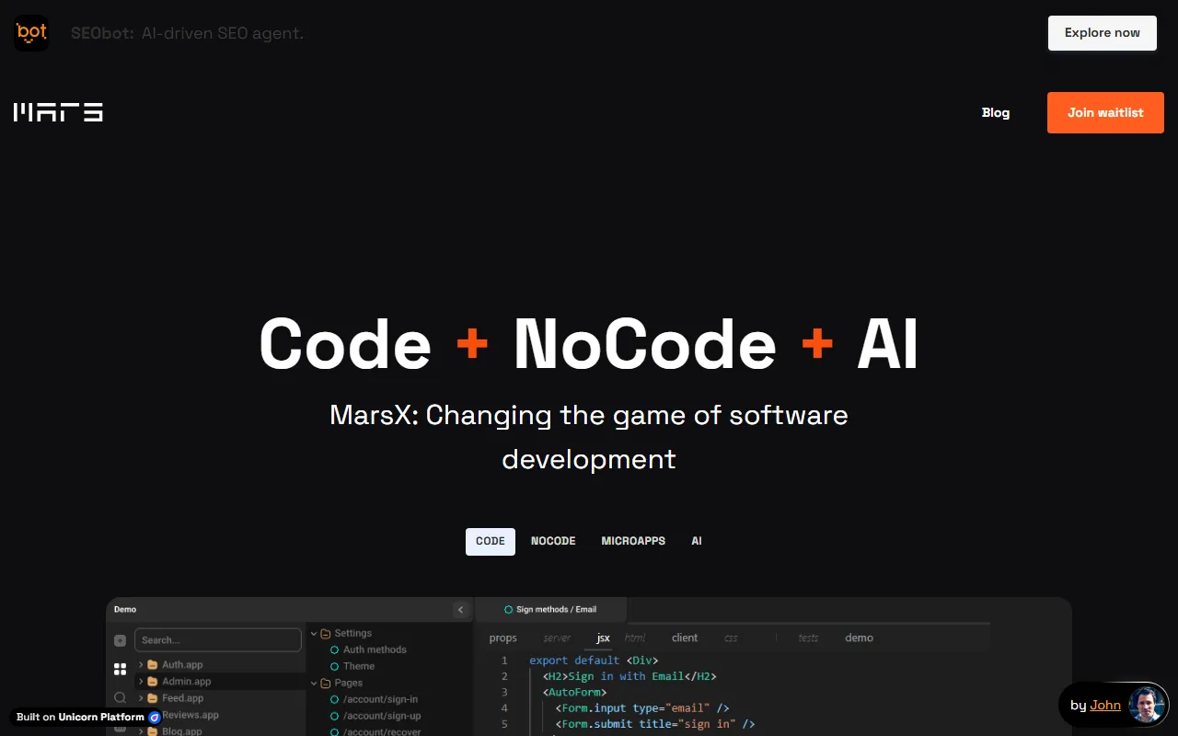The width and height of the screenshot is (1178, 736).
Task: Open the Blog link in the navigation
Action: tap(995, 112)
